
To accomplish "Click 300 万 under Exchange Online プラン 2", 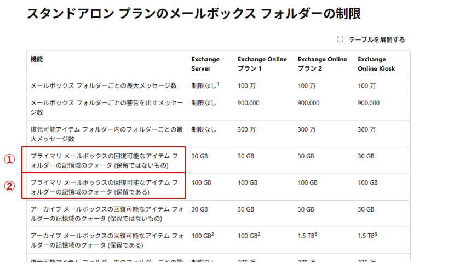I will [x=307, y=129].
